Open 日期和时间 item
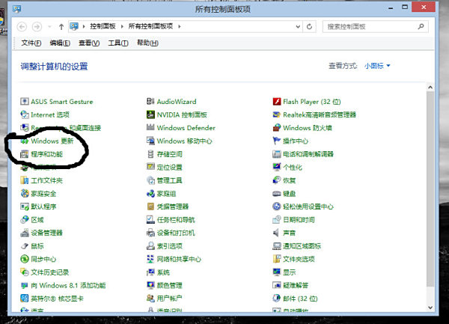This screenshot has width=449, height=324. (299, 220)
